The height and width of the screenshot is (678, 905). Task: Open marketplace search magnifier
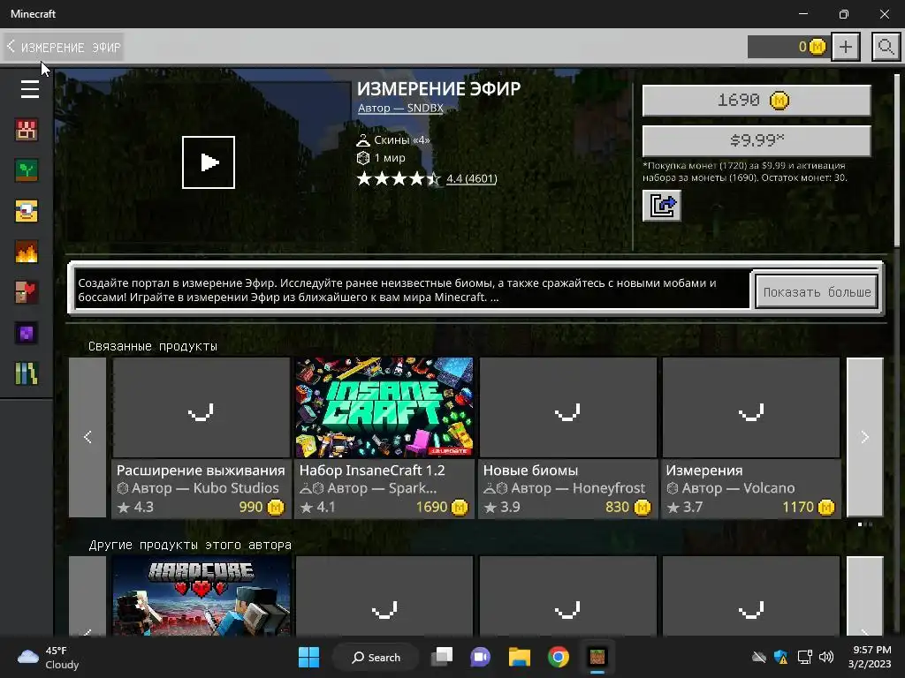pos(886,47)
